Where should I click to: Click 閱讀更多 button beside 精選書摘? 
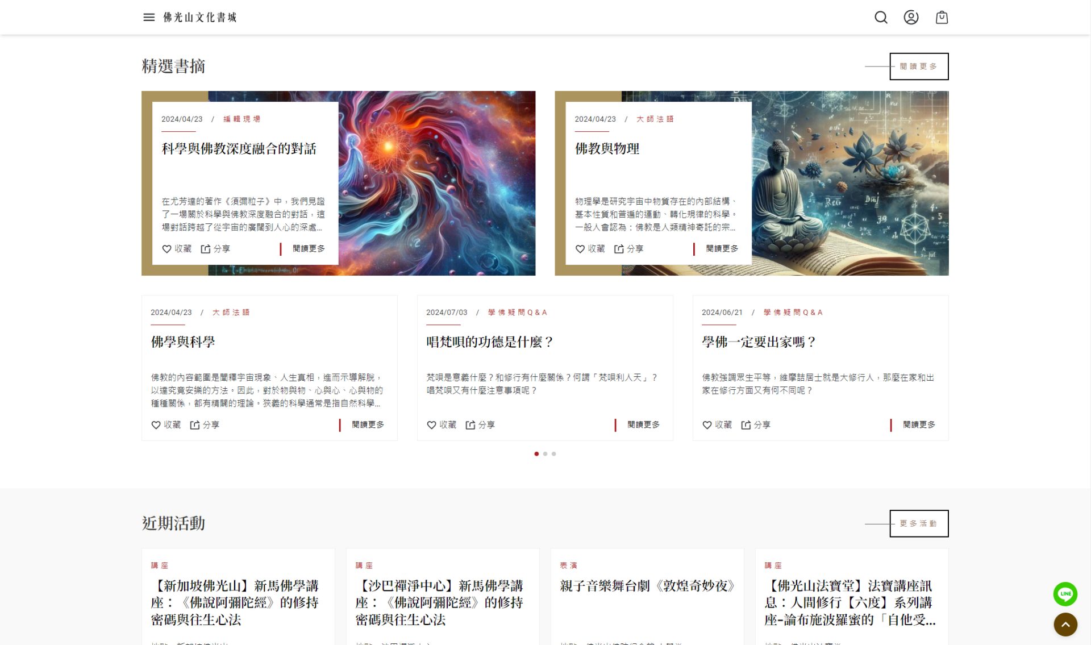pos(919,66)
